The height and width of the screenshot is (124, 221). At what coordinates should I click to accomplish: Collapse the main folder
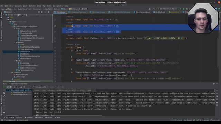click(8, 22)
